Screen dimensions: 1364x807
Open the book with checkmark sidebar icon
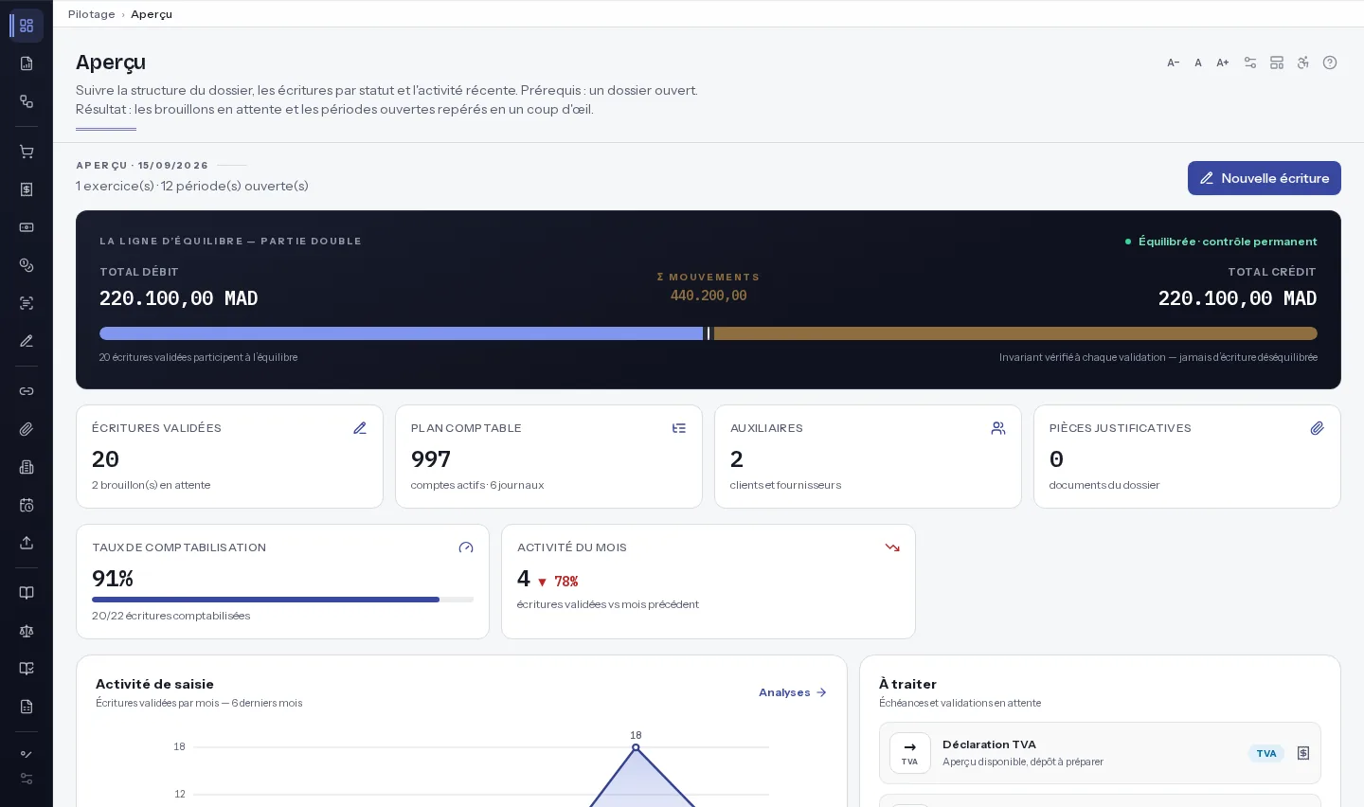pyautogui.click(x=27, y=669)
